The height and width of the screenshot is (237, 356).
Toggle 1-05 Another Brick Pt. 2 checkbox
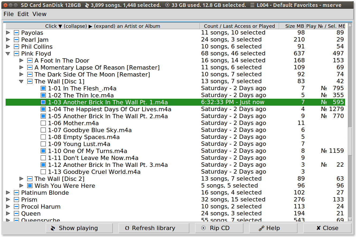(x=43, y=116)
